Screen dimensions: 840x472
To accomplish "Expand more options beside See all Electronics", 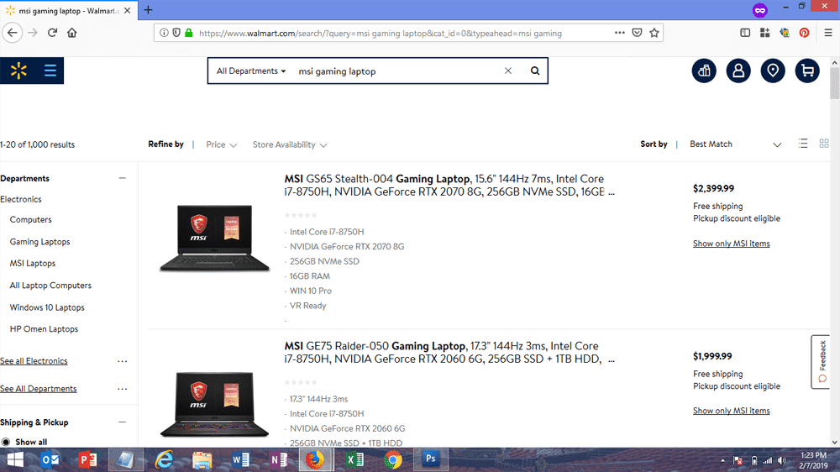I will 122,361.
